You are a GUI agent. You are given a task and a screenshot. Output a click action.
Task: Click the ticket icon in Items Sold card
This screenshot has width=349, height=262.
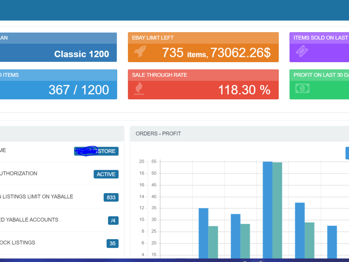coord(302,51)
